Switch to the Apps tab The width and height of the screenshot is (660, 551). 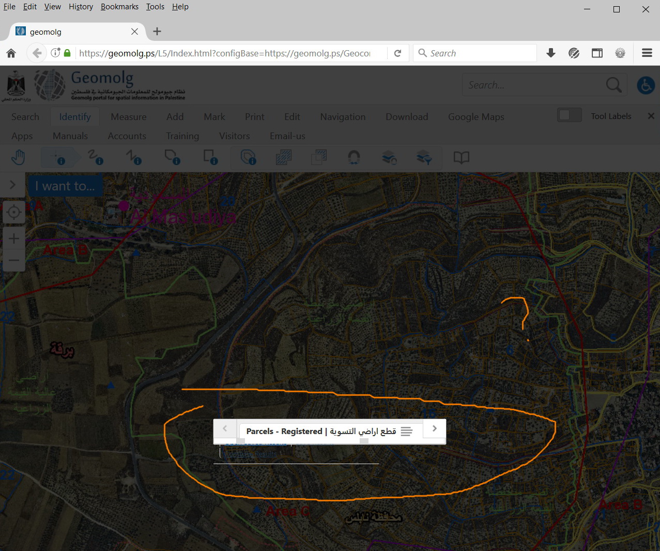22,136
